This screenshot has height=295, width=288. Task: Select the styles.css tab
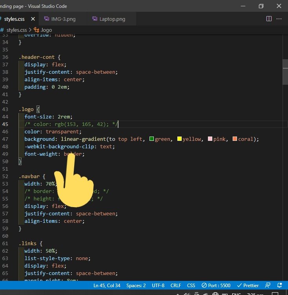pos(14,19)
